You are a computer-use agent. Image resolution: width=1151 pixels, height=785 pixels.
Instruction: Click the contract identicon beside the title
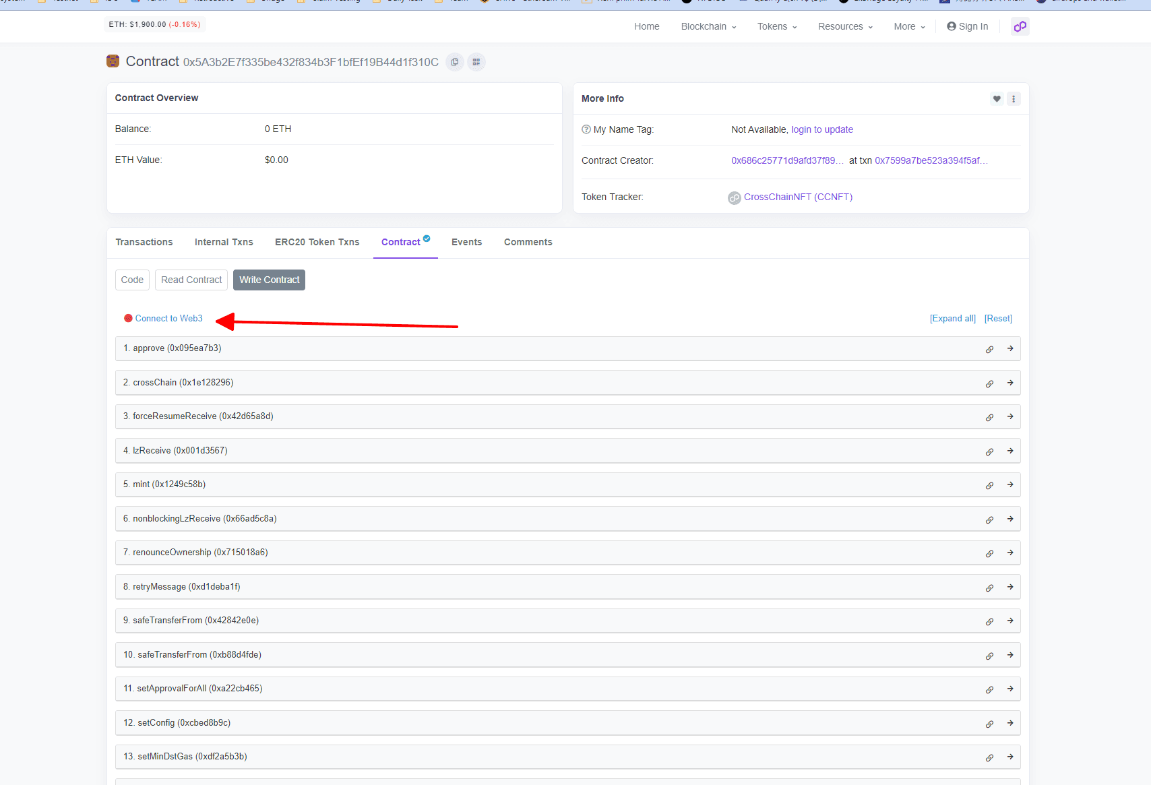tap(113, 61)
